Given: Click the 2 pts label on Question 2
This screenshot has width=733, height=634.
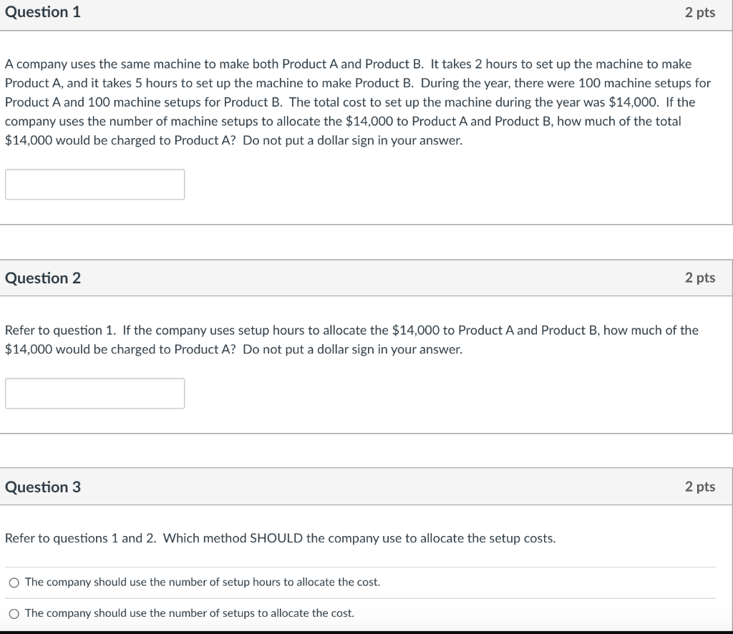Looking at the screenshot, I should pos(702,278).
